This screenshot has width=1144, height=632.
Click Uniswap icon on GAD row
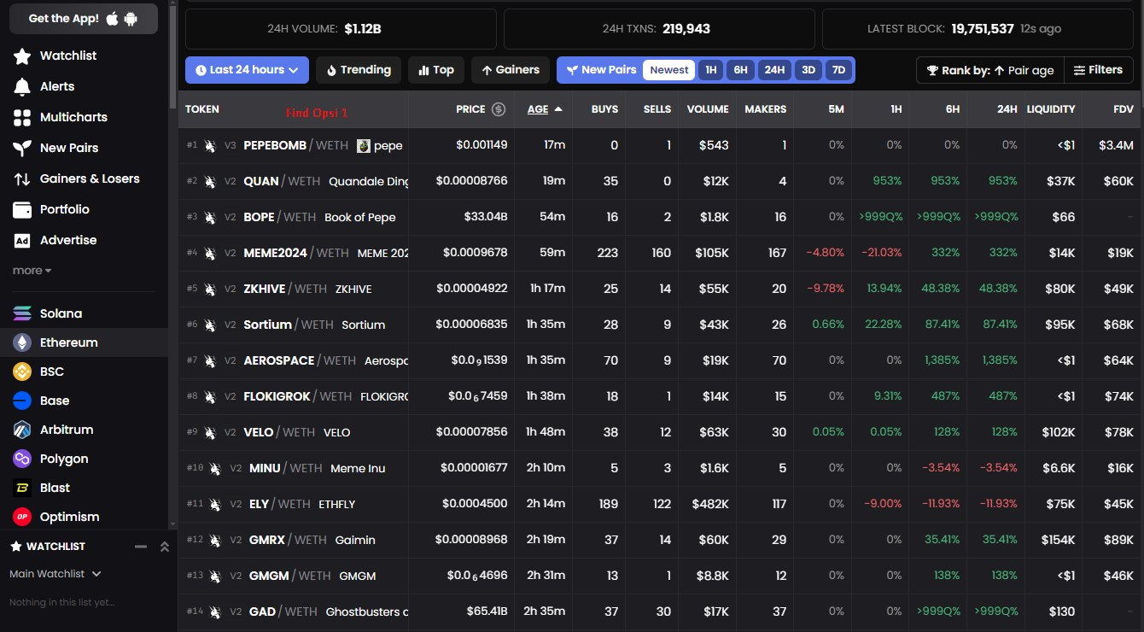point(215,612)
